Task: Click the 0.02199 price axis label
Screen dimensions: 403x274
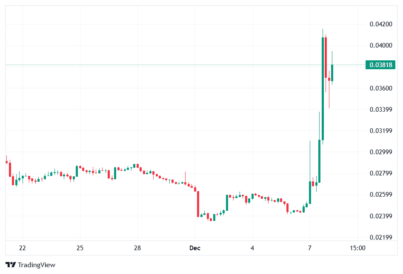Action: coord(380,237)
